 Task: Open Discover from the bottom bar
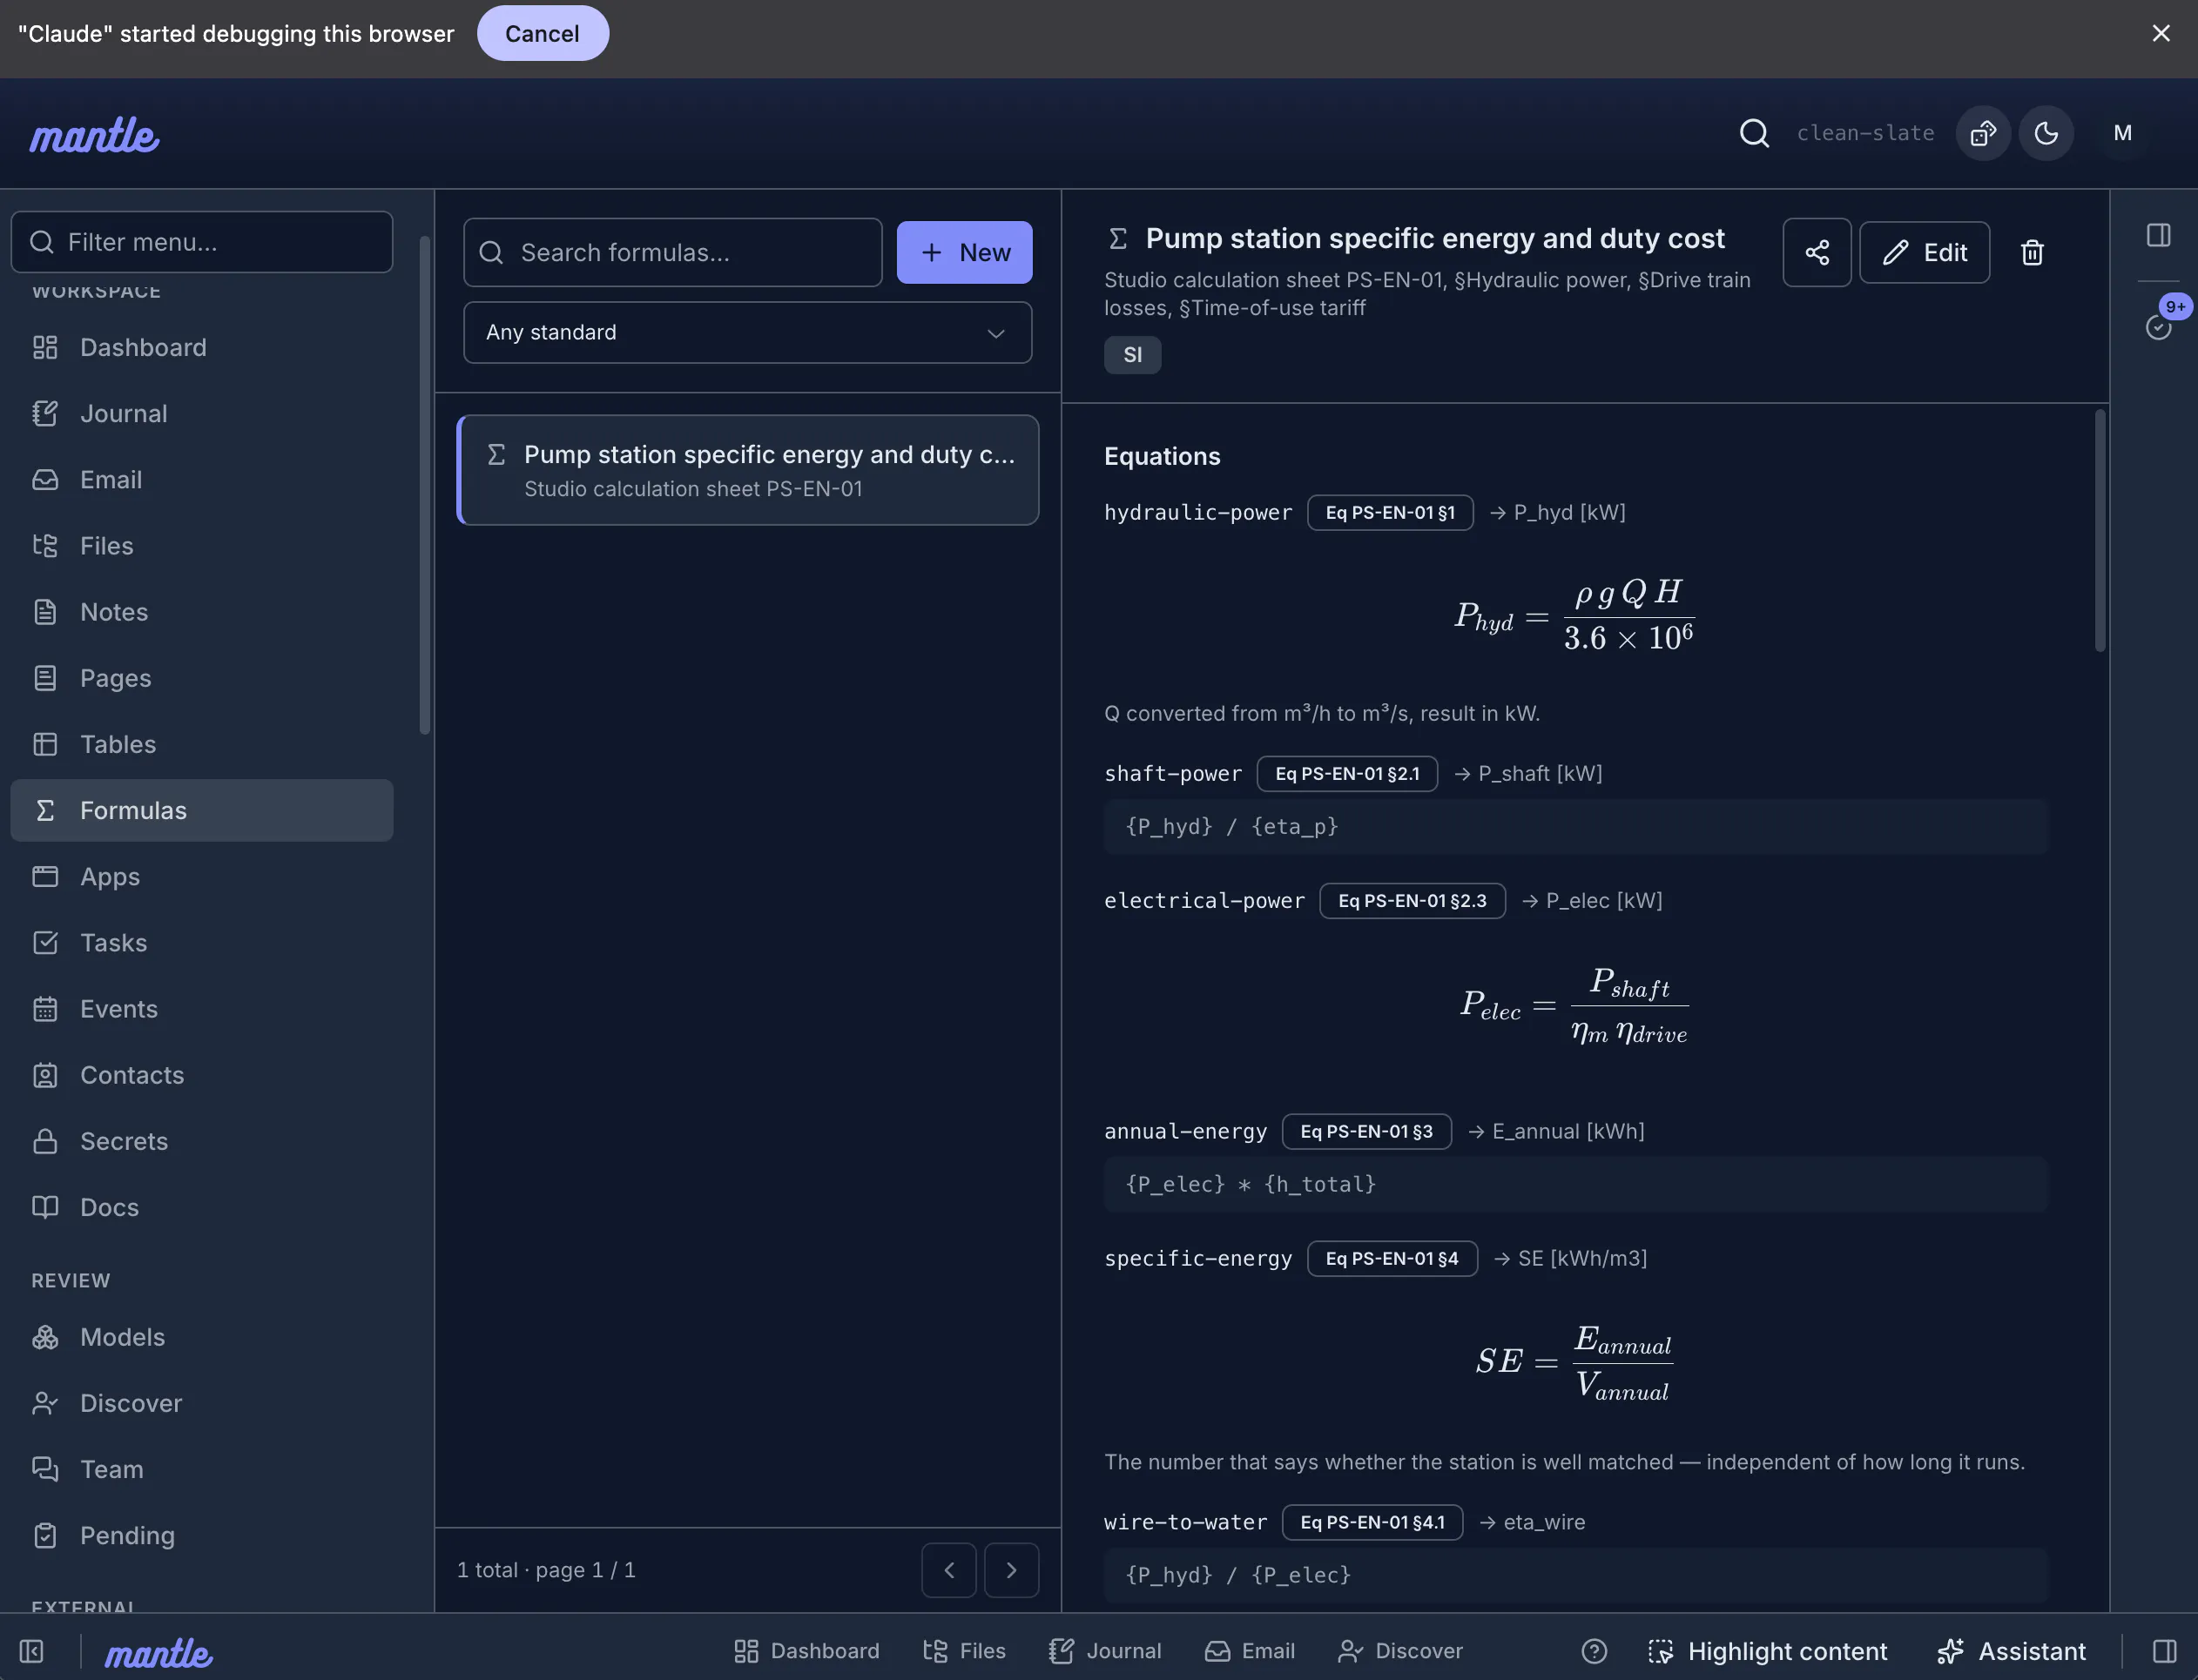coord(1400,1651)
